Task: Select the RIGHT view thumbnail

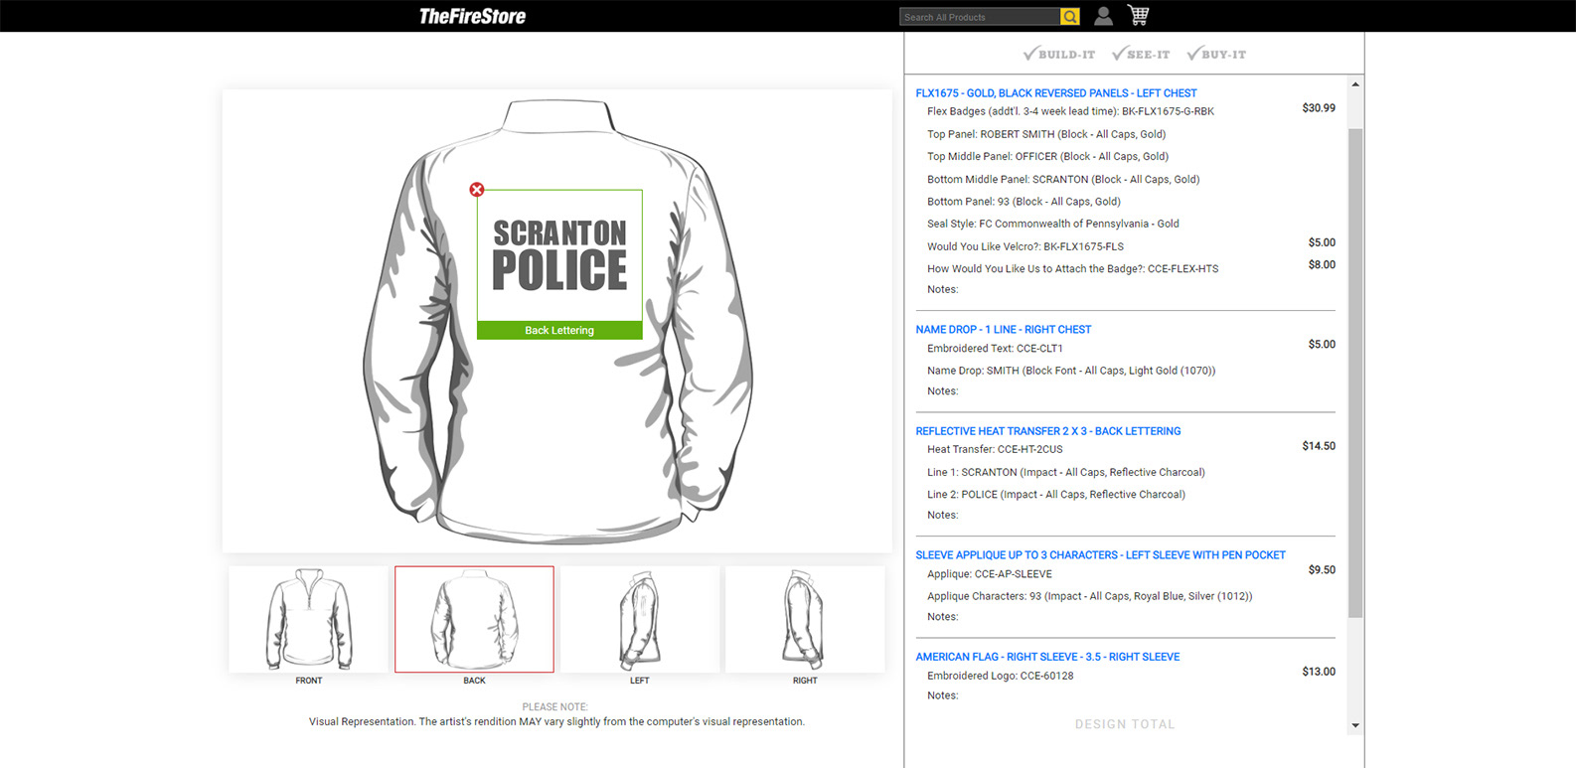Action: click(x=805, y=619)
